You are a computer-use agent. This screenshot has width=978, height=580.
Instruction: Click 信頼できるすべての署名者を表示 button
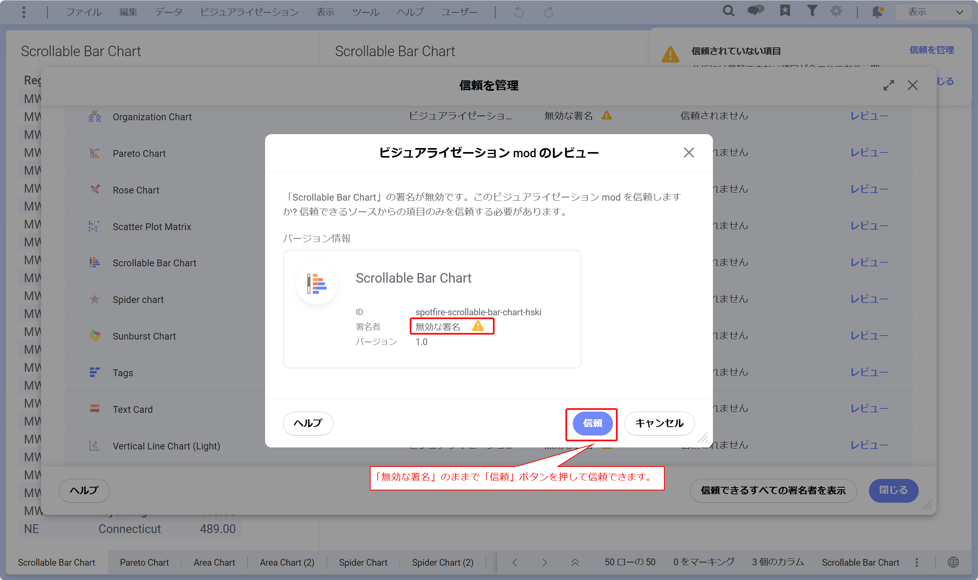[773, 490]
